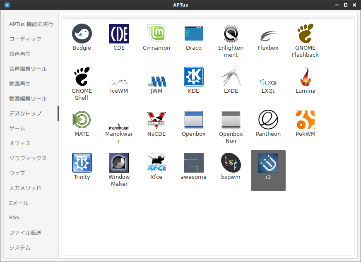This screenshot has width=361, height=262.
Task: Maximize the APTus window
Action: coord(346,5)
